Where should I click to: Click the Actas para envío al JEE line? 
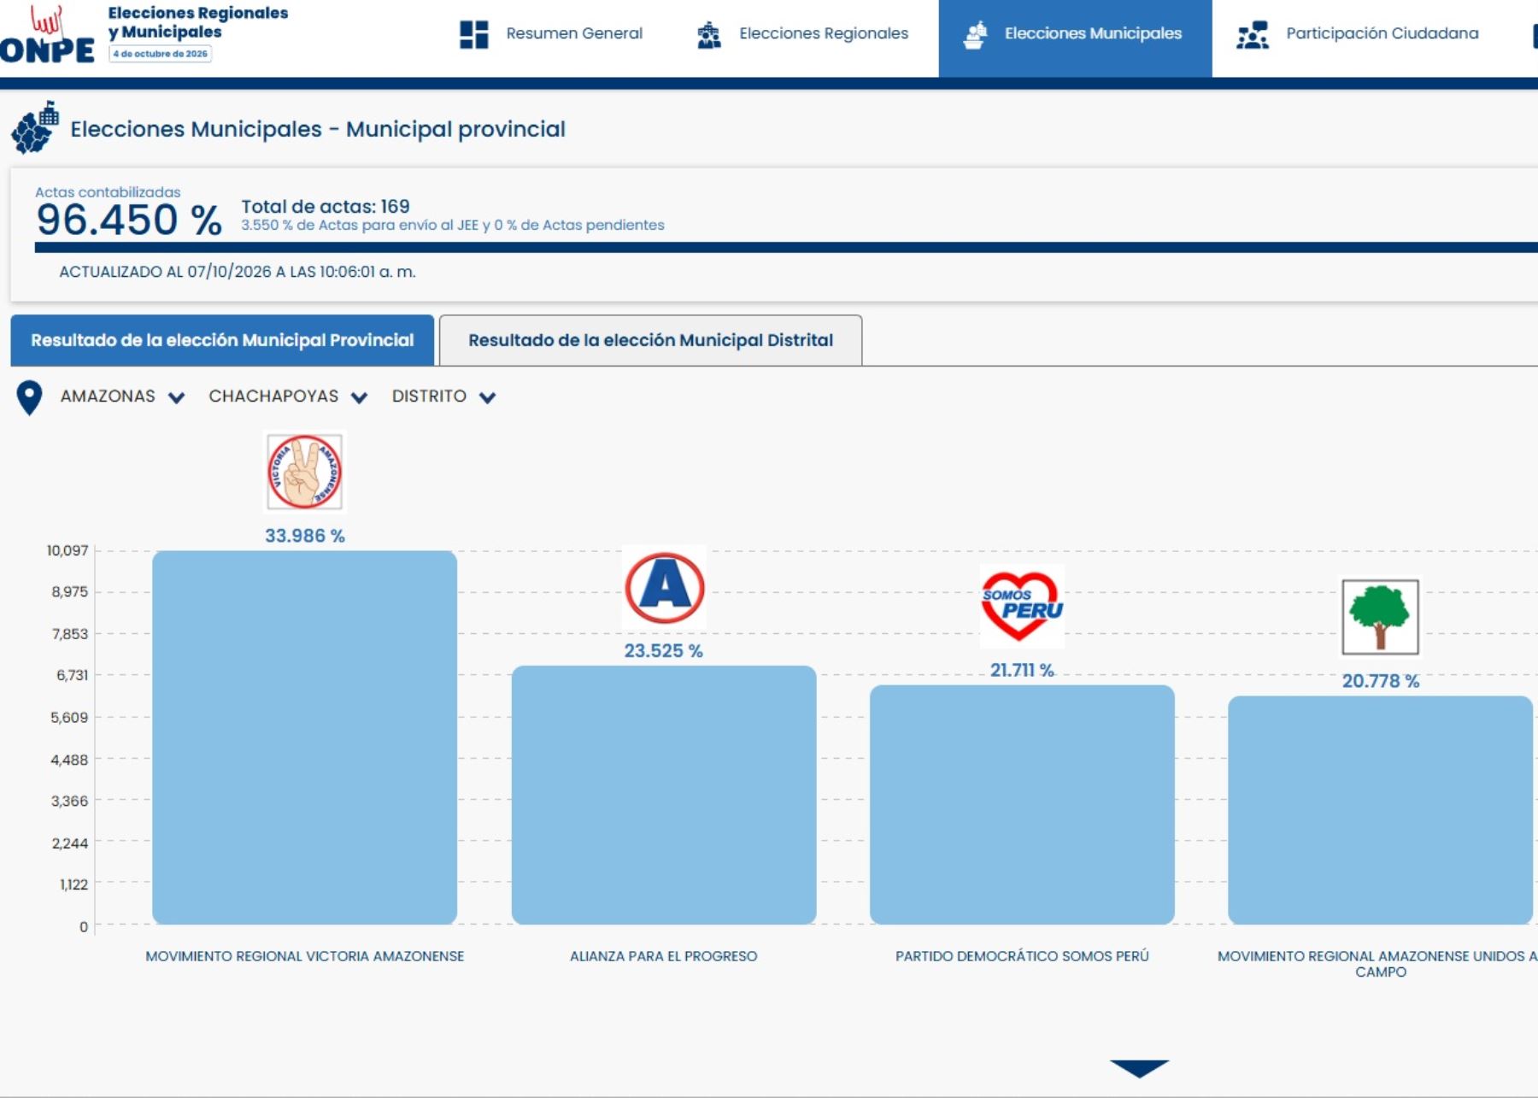pyautogui.click(x=453, y=226)
